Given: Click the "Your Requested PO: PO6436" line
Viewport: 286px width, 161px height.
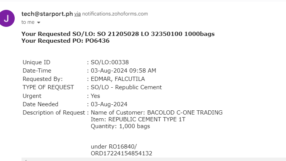Looking at the screenshot, I should click(x=65, y=41).
